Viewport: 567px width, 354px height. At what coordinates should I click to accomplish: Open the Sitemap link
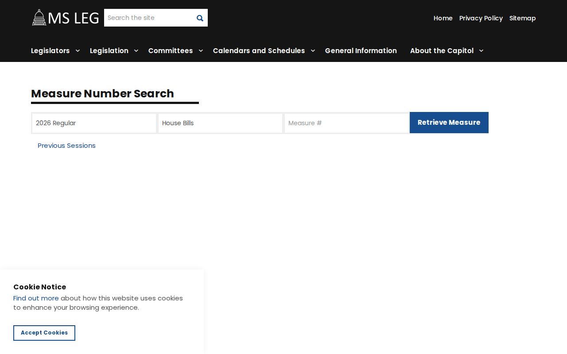tap(523, 18)
